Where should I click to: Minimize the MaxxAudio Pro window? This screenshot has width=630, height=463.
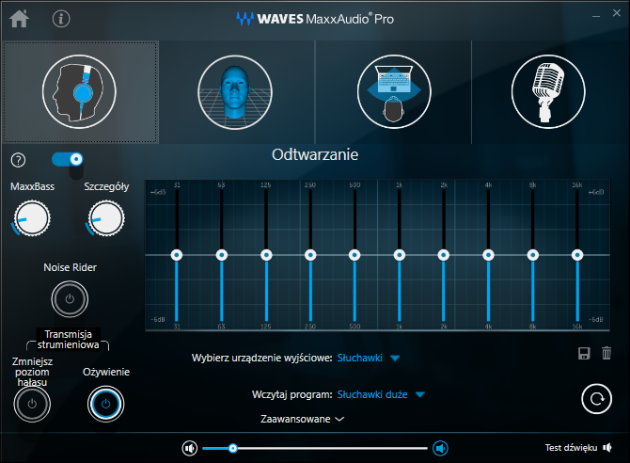[596, 16]
